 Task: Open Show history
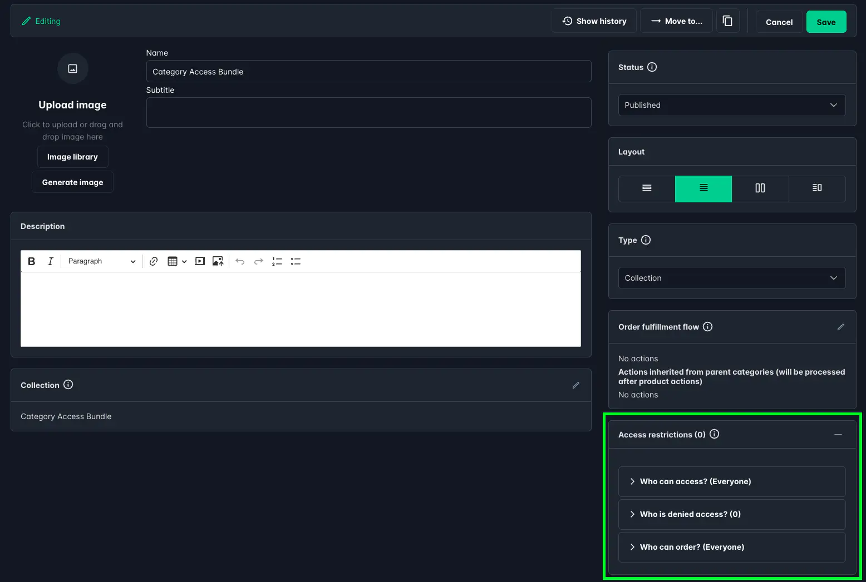(x=594, y=21)
